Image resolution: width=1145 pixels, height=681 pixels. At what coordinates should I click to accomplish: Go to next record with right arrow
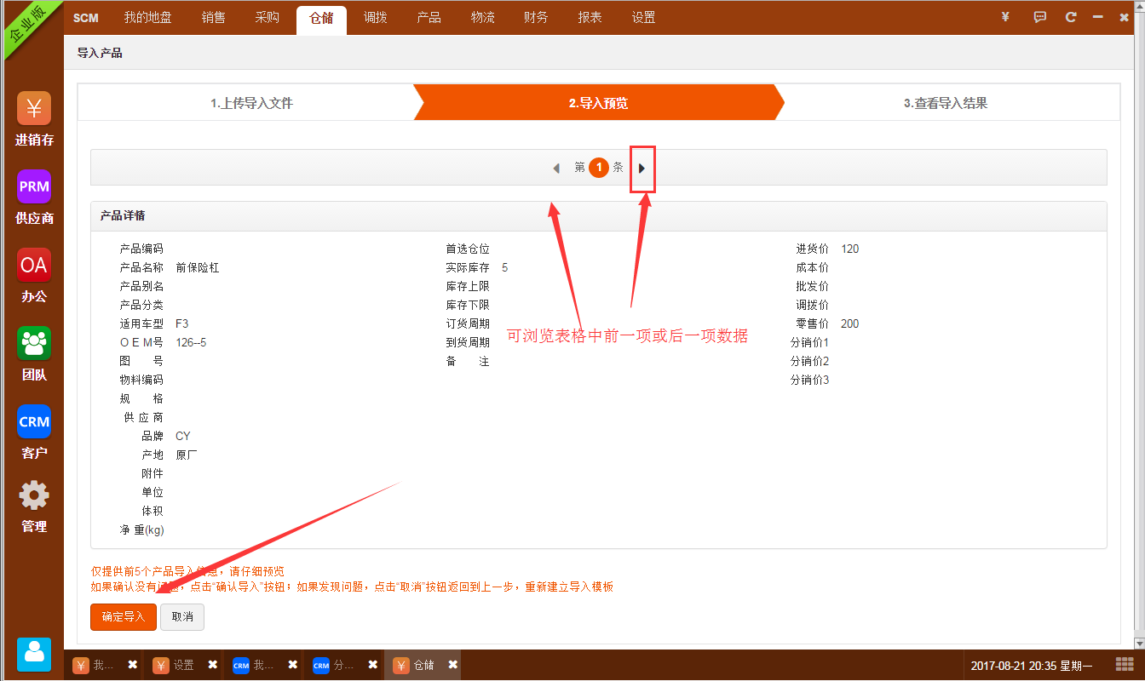(x=642, y=169)
